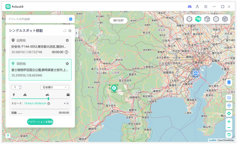Select the teleport mode icon

tap(189, 19)
